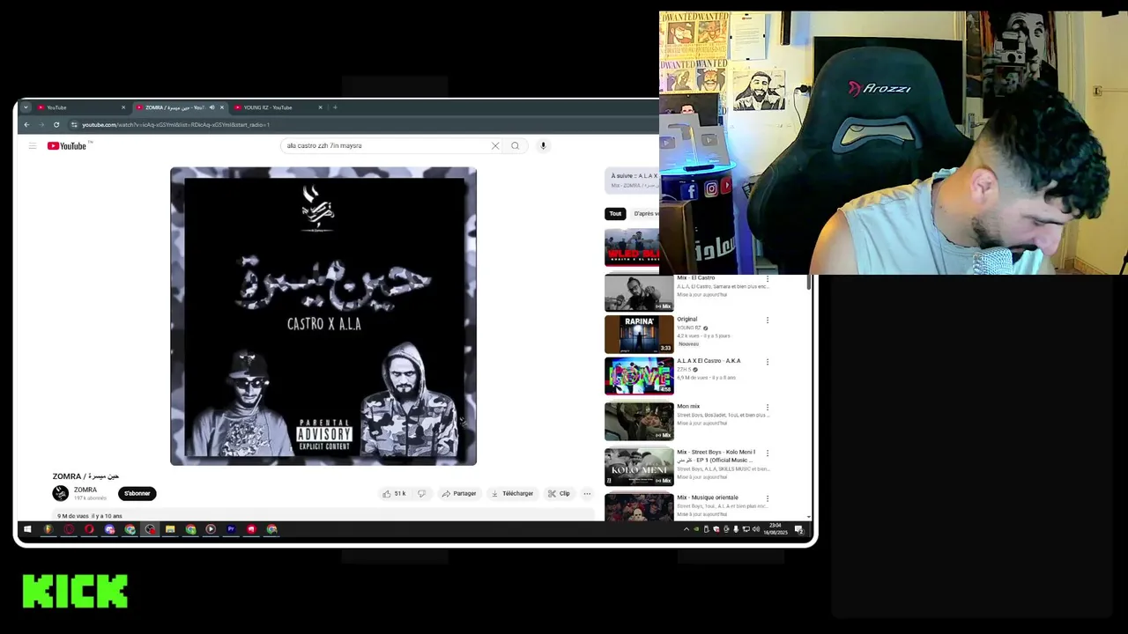This screenshot has width=1128, height=634.
Task: Download the video with Télécharger
Action: (512, 494)
